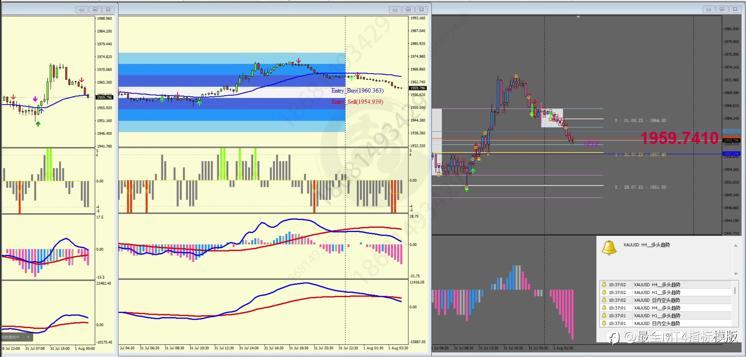Click the chart shift triangle atop the dark chart
Image resolution: width=746 pixels, height=357 pixels.
578,17
